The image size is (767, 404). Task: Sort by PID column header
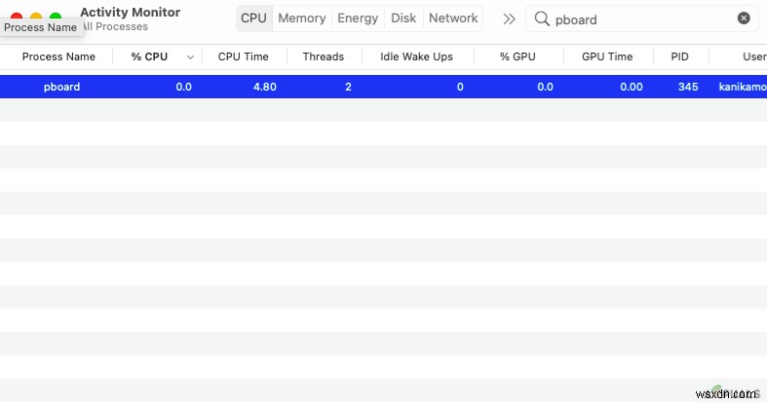679,56
